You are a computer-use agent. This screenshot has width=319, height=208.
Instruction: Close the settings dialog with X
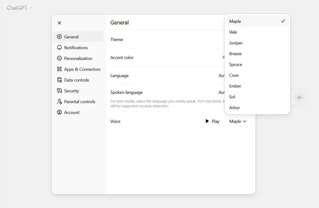59,23
